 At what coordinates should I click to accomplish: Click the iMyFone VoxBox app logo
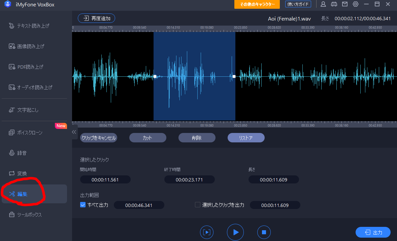[8, 4]
